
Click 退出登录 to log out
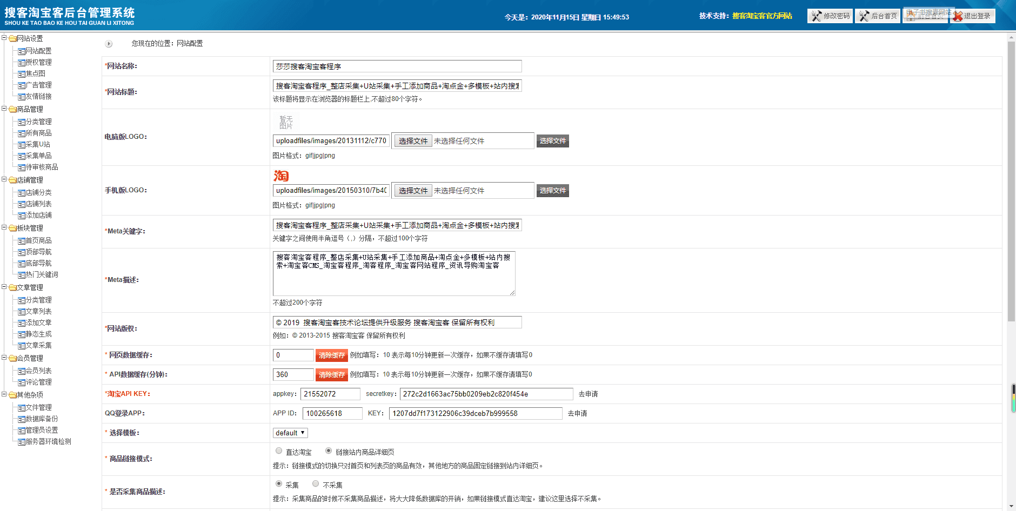click(x=973, y=16)
